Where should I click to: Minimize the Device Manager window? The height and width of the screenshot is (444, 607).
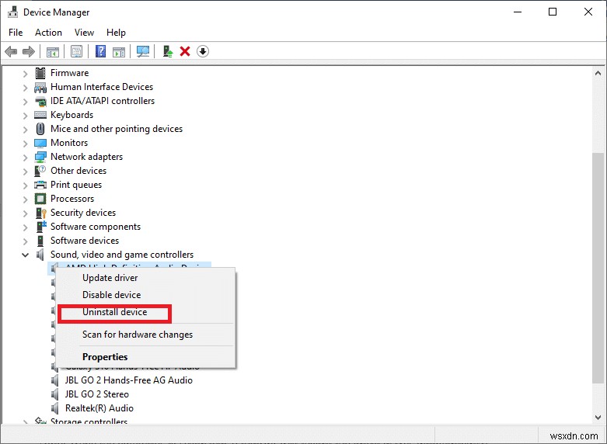(x=518, y=12)
